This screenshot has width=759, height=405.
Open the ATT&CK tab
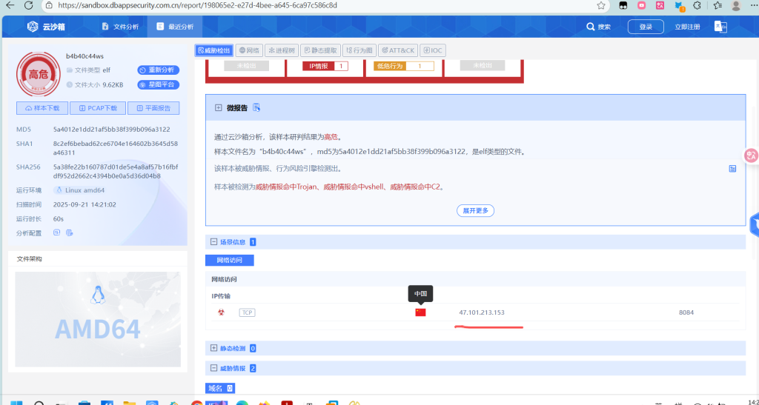click(x=398, y=50)
